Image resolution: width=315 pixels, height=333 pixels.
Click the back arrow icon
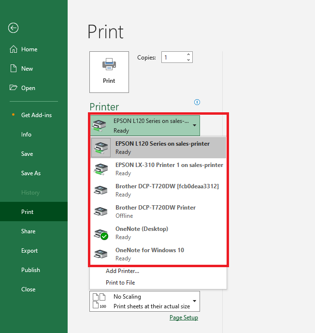click(14, 28)
